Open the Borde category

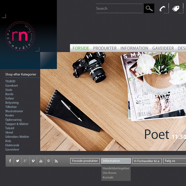coord(9,94)
